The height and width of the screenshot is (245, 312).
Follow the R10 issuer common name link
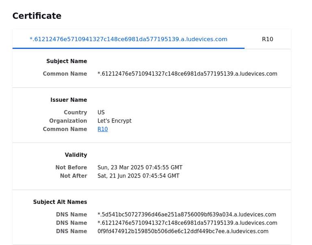103,129
